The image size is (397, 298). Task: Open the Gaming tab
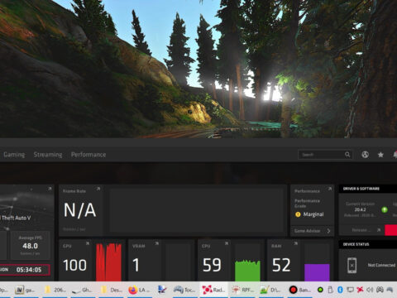click(x=14, y=155)
